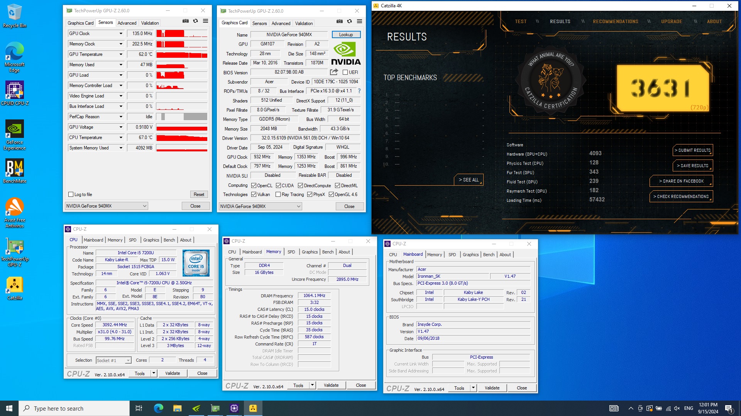The height and width of the screenshot is (416, 741).
Task: Click Lookup button in GPU-Z
Action: point(346,35)
